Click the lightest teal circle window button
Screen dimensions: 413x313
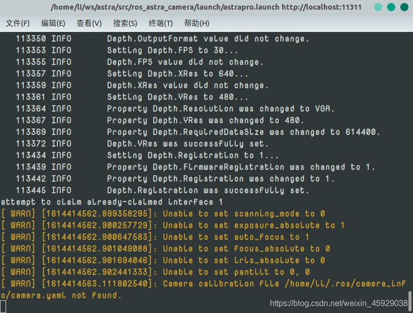coord(378,7)
